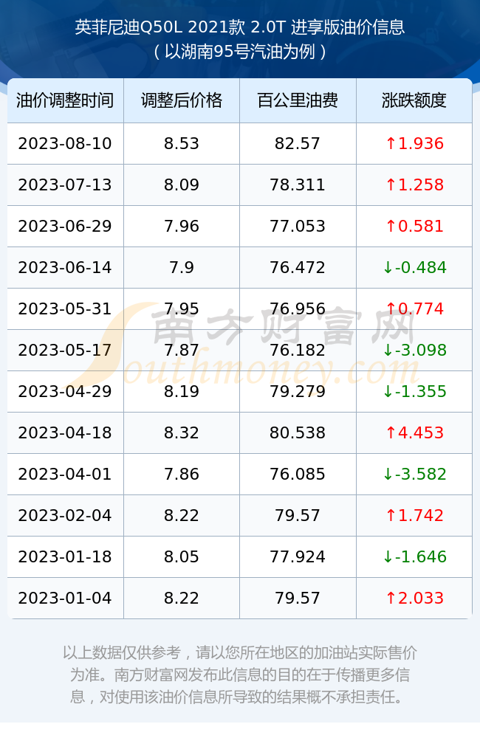Click the 涨跌额度 column header
The width and height of the screenshot is (480, 738).
tap(414, 100)
